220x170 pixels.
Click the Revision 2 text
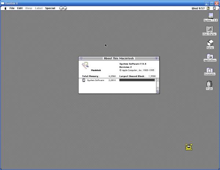(125, 67)
